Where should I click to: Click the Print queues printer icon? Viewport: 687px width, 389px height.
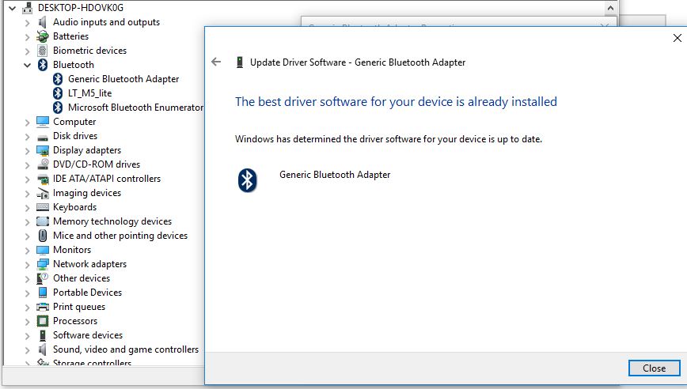[43, 307]
